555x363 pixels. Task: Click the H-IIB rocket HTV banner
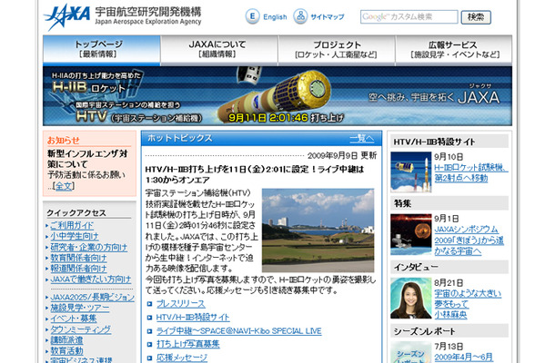(277, 95)
